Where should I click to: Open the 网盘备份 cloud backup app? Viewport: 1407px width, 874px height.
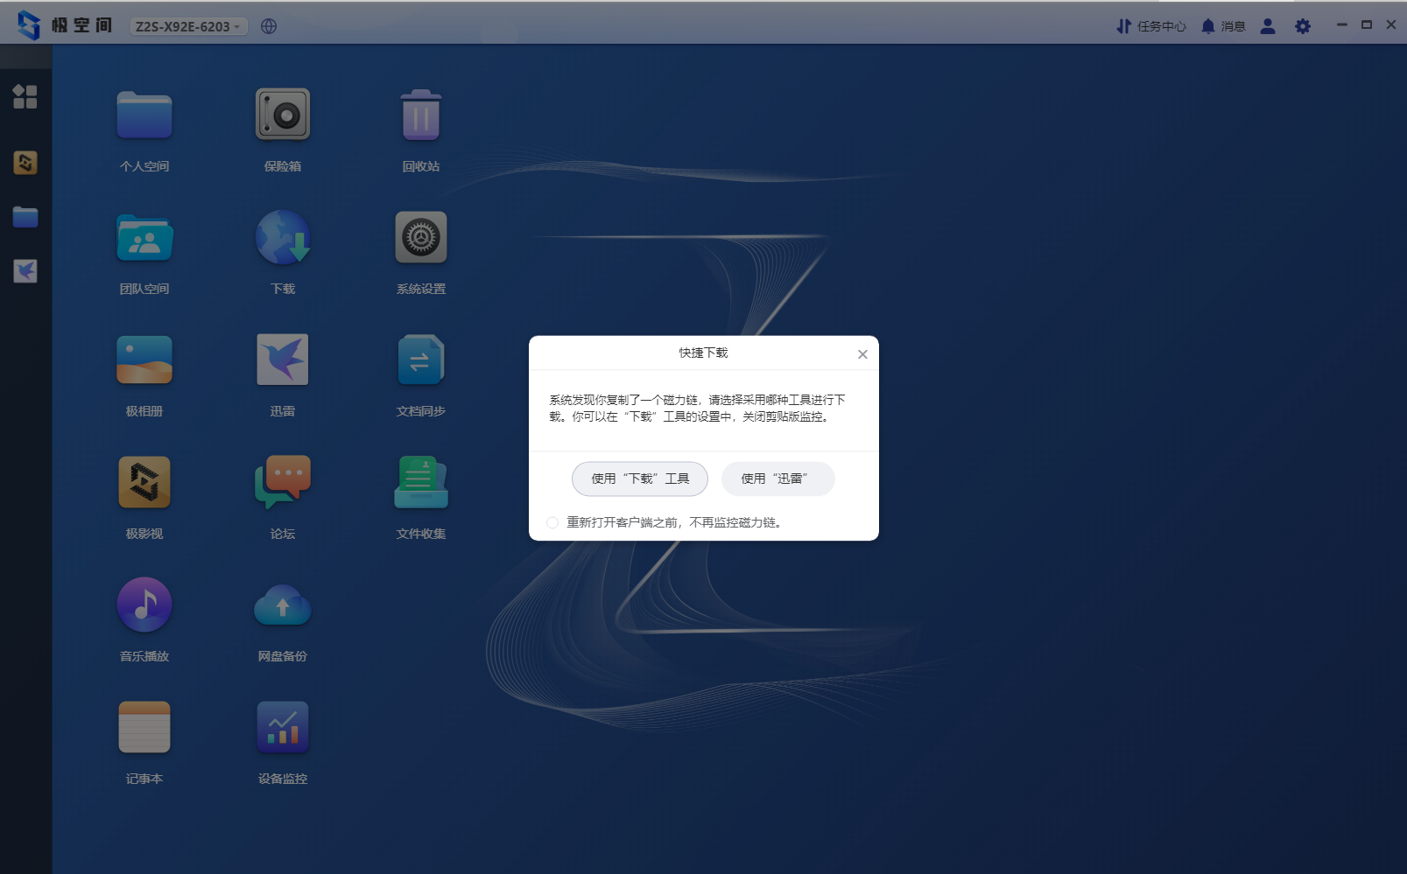pyautogui.click(x=282, y=605)
